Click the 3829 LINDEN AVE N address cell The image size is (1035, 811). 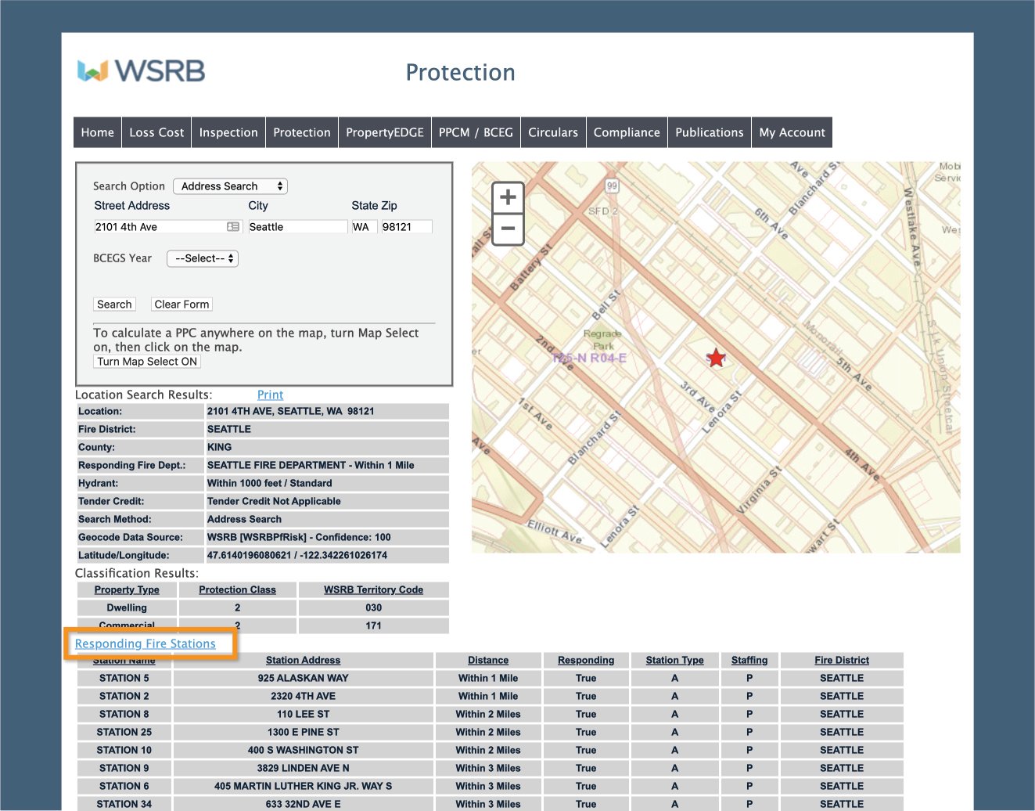click(303, 768)
